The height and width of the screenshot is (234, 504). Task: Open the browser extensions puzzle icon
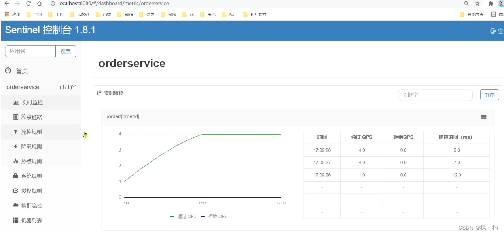[x=491, y=3]
